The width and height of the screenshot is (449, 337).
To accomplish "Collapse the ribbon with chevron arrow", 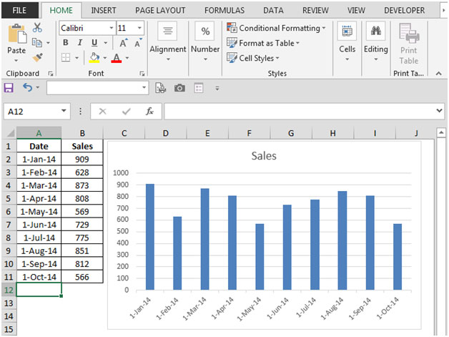I will [438, 74].
